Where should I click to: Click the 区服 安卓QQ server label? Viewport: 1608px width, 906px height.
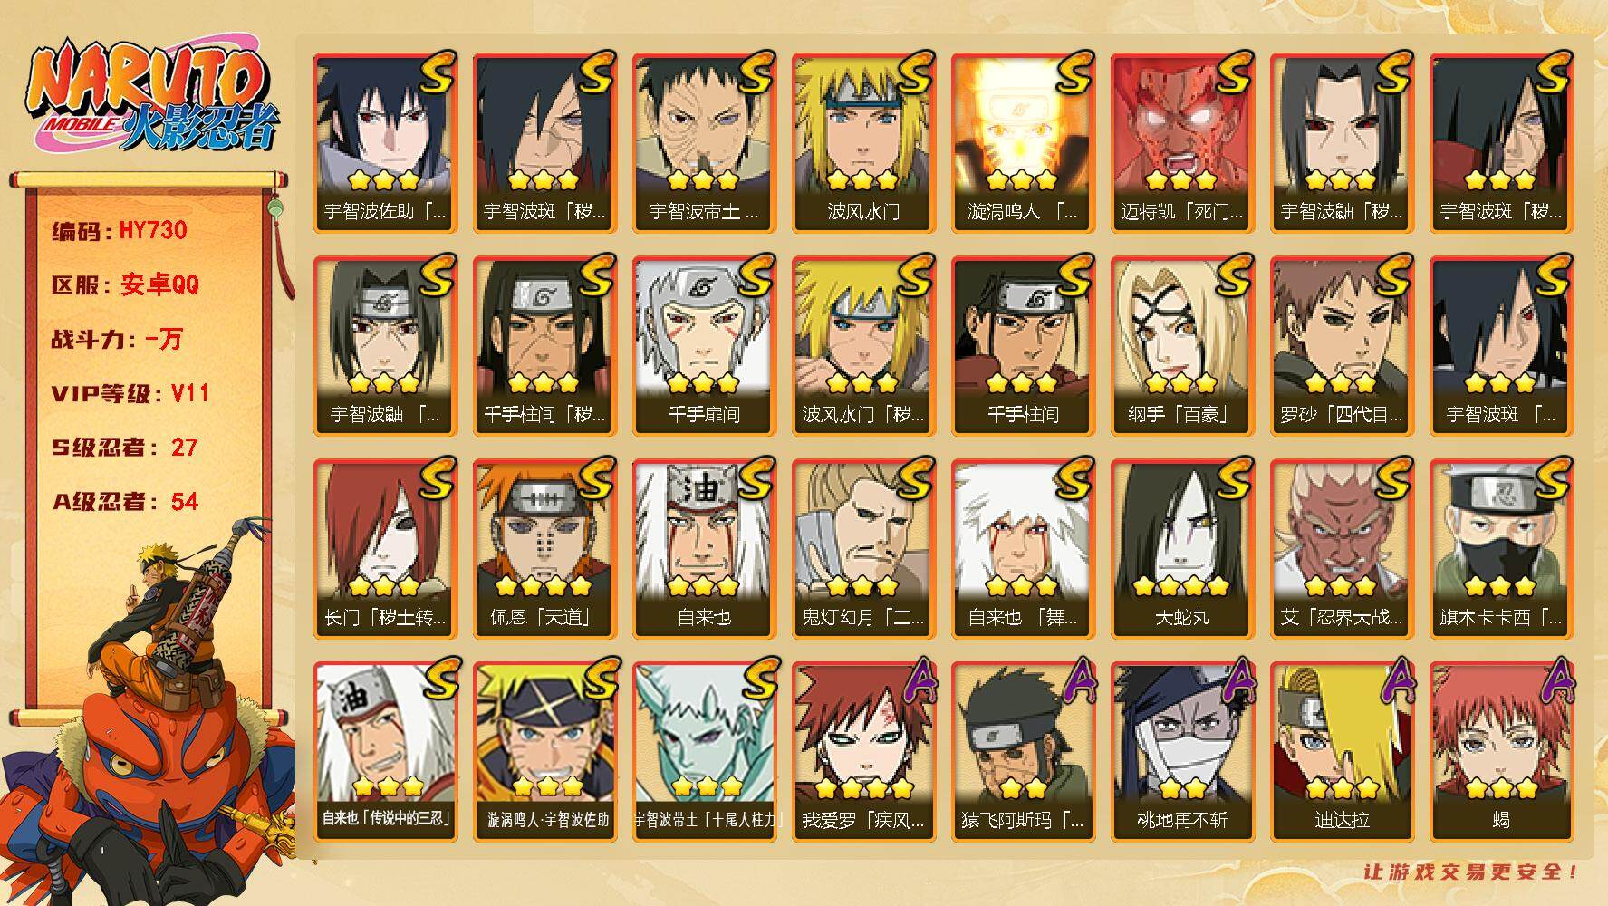click(125, 284)
